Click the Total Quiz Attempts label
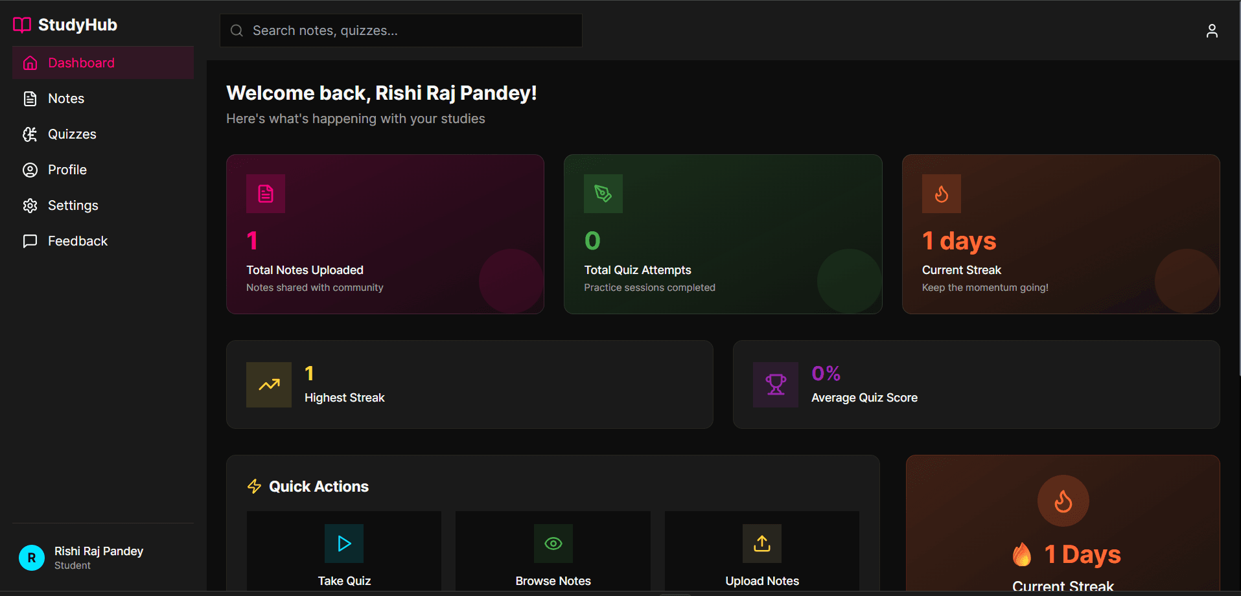This screenshot has width=1241, height=596. (x=638, y=270)
